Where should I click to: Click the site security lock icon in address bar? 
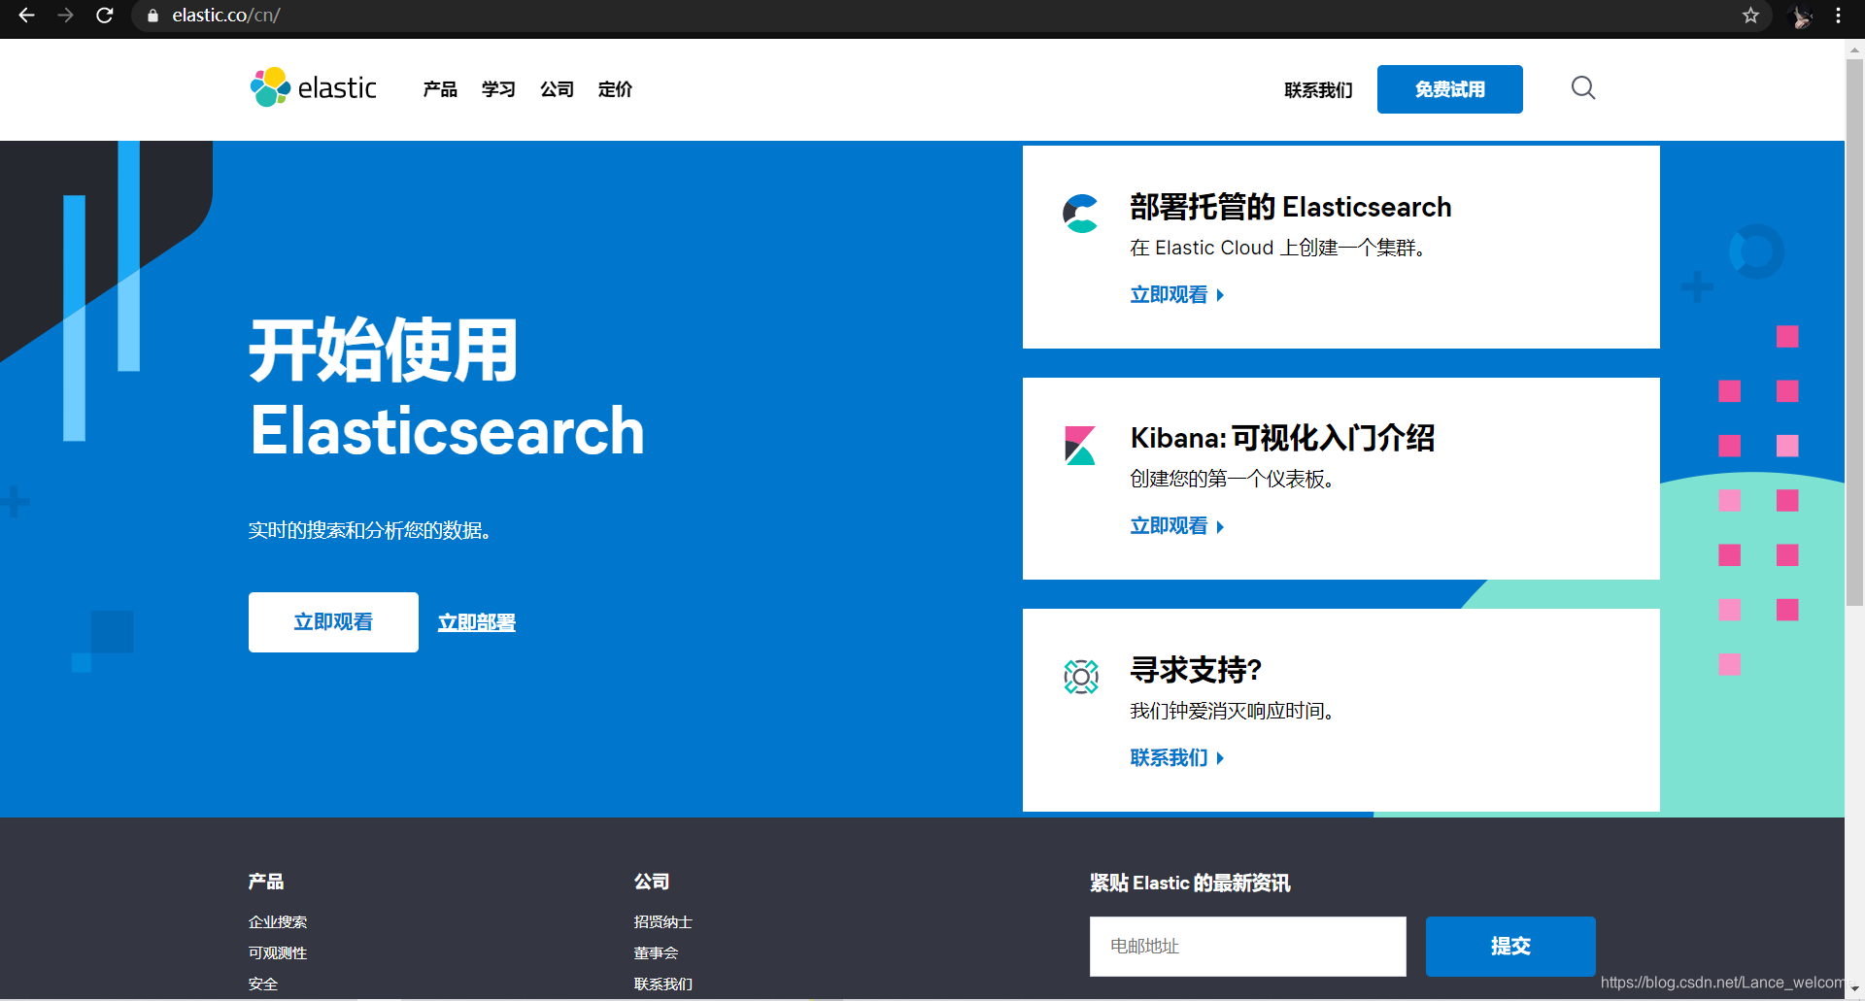(x=153, y=16)
